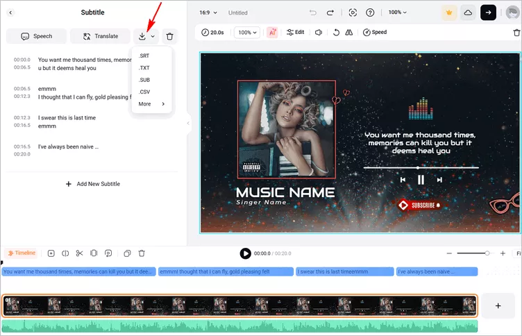522x336 pixels.
Task: Open the Speed control
Action: [x=375, y=33]
